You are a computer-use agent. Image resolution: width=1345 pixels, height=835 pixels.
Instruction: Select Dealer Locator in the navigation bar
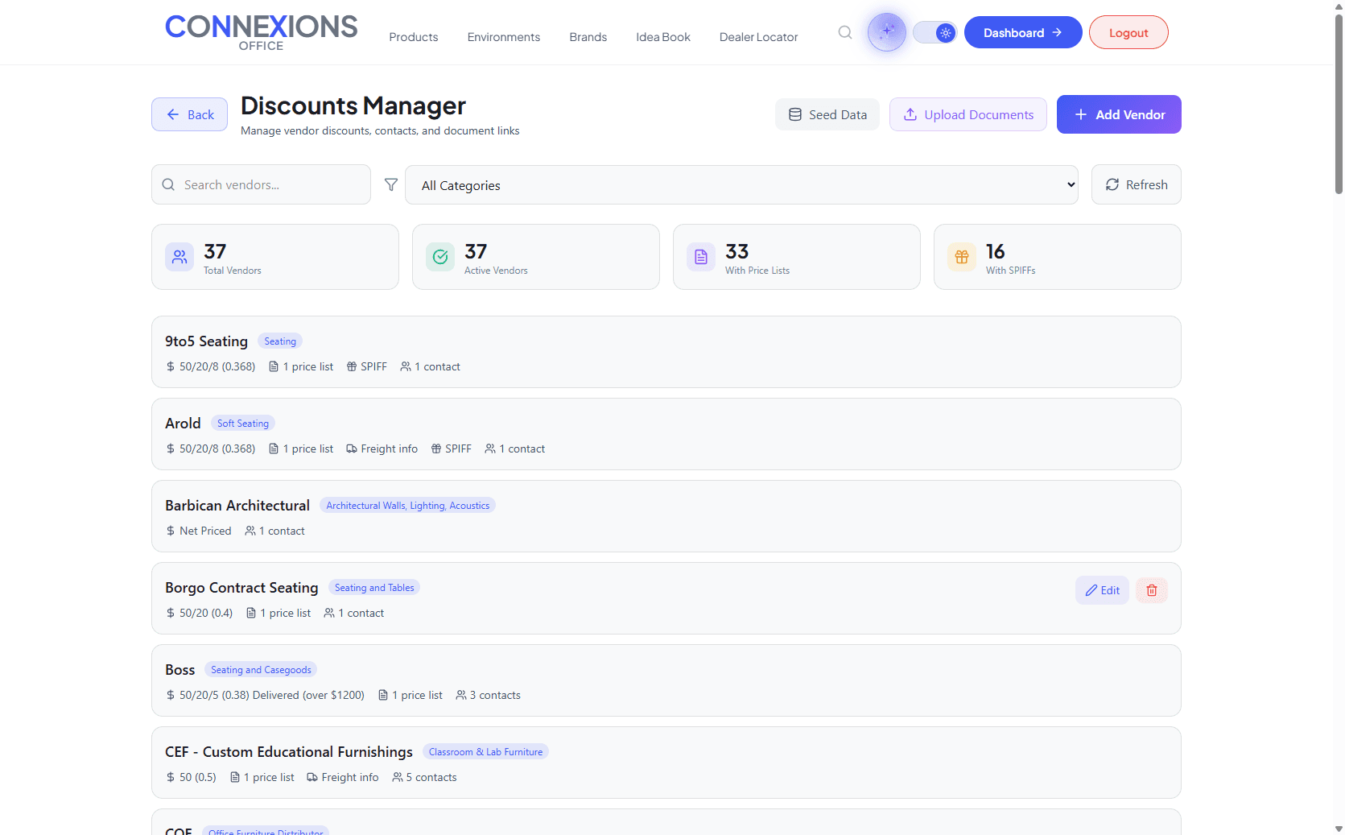(x=757, y=37)
